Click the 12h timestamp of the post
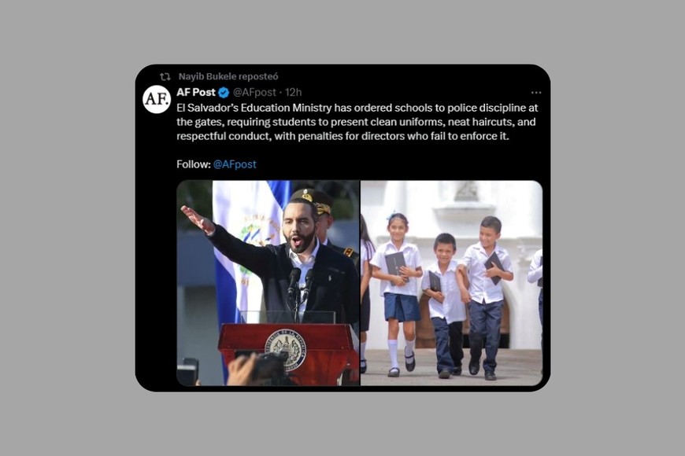This screenshot has height=456, width=685. click(293, 93)
